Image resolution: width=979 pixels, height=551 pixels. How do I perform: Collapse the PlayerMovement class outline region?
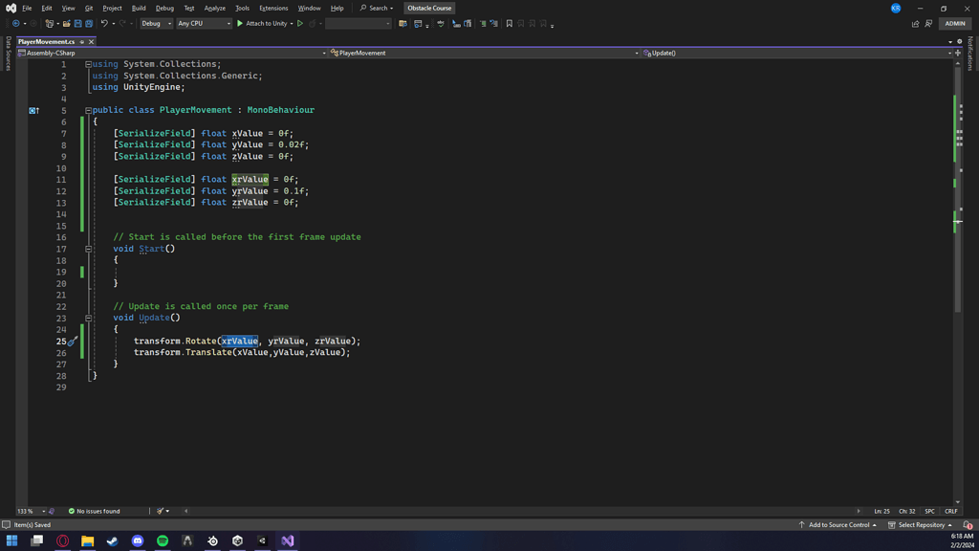pyautogui.click(x=88, y=111)
